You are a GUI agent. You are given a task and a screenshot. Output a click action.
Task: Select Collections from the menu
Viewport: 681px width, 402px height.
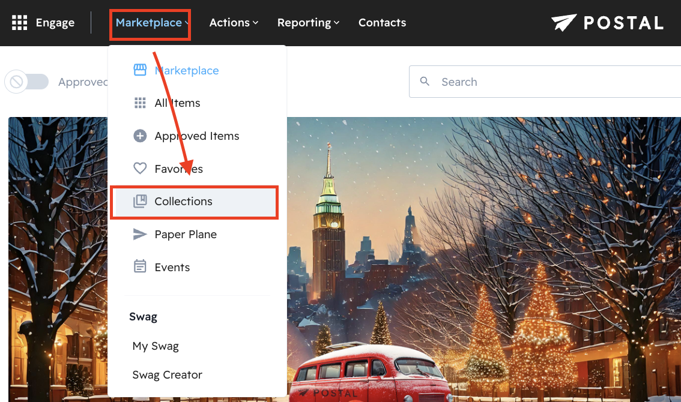[x=183, y=202]
